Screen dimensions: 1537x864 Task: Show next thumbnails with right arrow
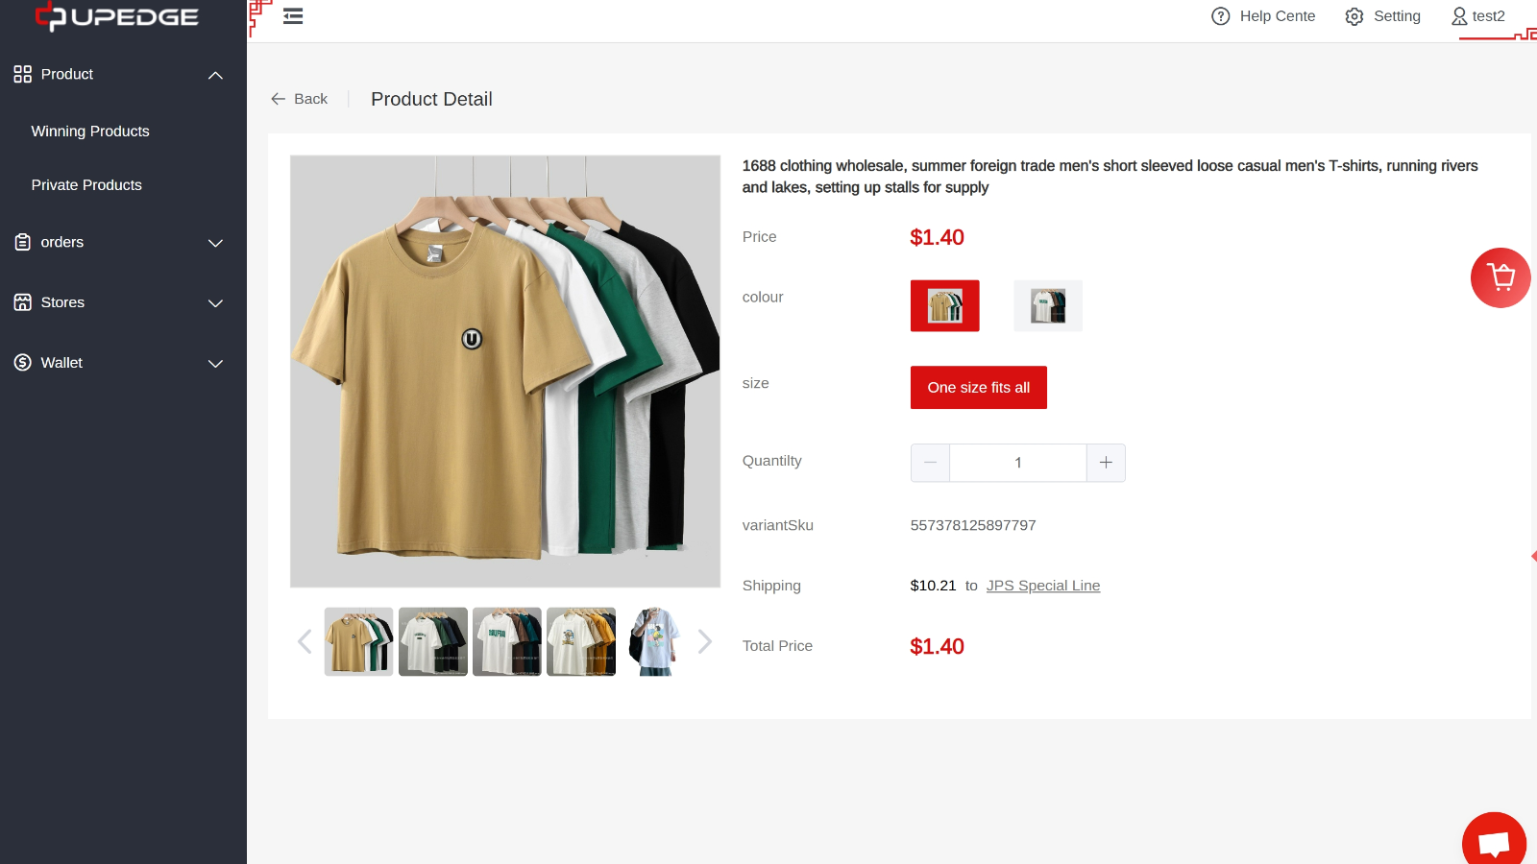coord(704,641)
